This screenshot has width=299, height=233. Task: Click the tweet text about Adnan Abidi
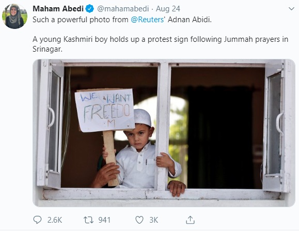pos(122,20)
